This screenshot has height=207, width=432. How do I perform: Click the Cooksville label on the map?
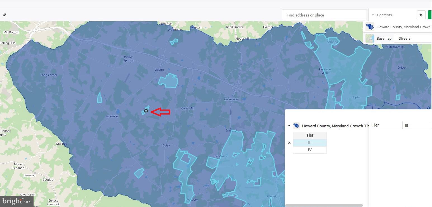coord(231,99)
